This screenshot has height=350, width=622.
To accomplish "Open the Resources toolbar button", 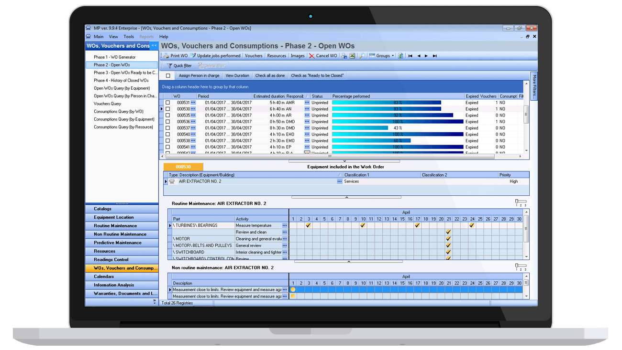I will (277, 56).
